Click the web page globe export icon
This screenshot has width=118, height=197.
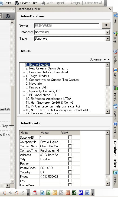tap(42, 193)
